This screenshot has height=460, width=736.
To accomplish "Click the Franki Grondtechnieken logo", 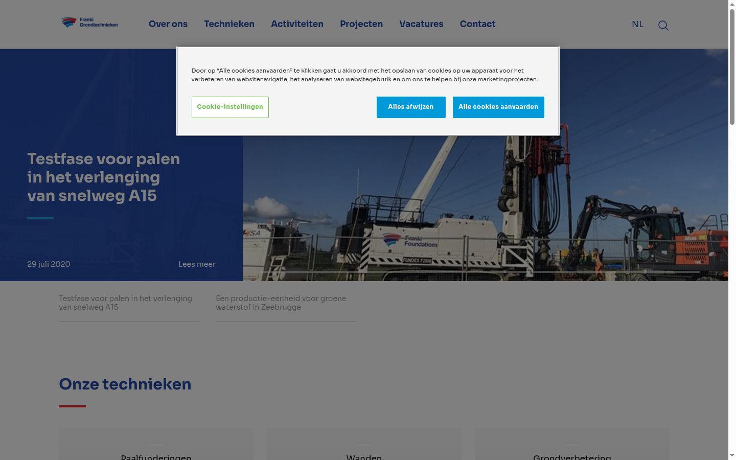I will click(x=89, y=22).
